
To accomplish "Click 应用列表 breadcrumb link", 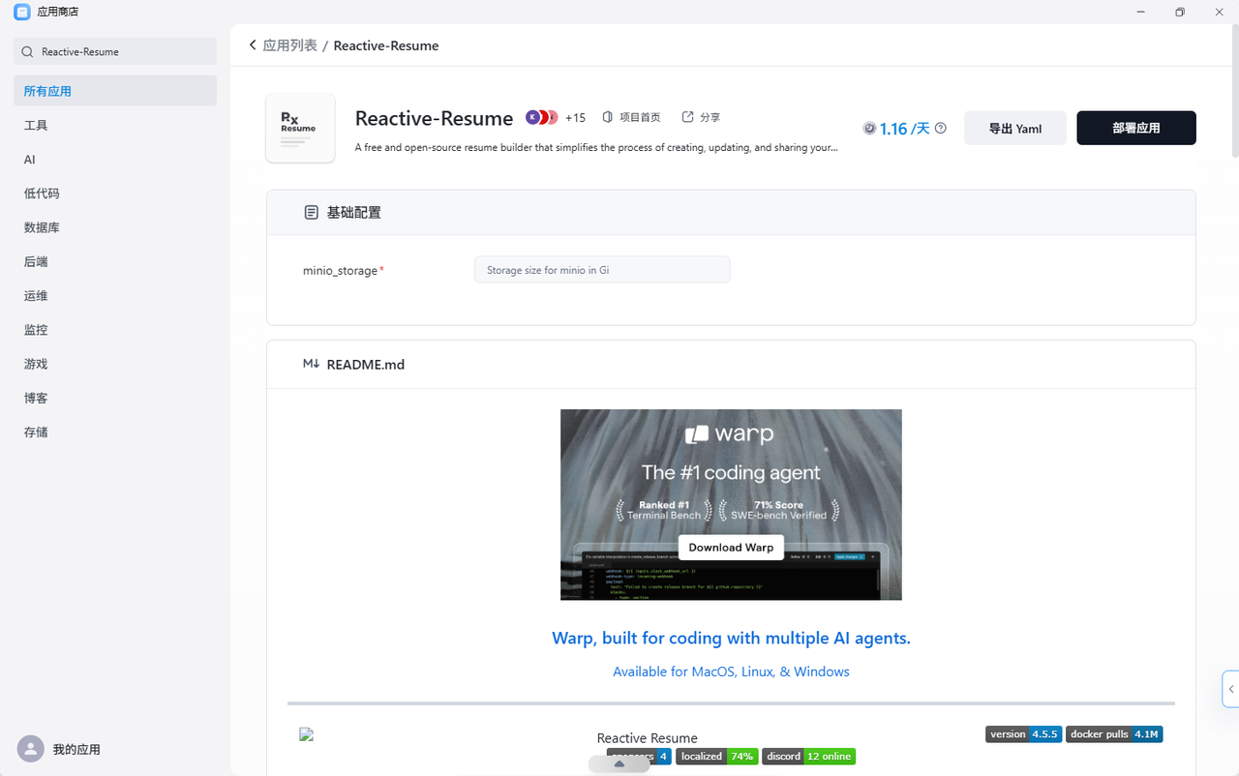I will pos(290,45).
